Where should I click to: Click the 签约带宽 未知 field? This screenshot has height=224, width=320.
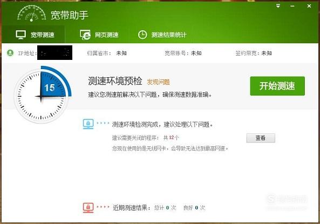coord(254,53)
